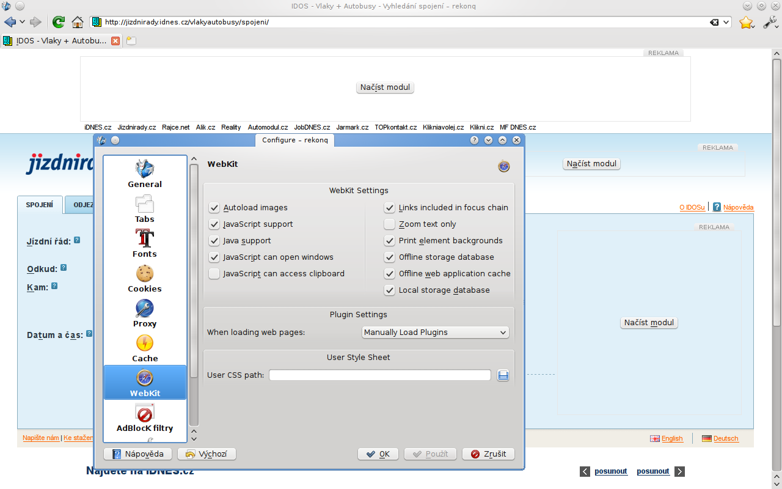Click the next arrow beside right posunout

pos(679,471)
